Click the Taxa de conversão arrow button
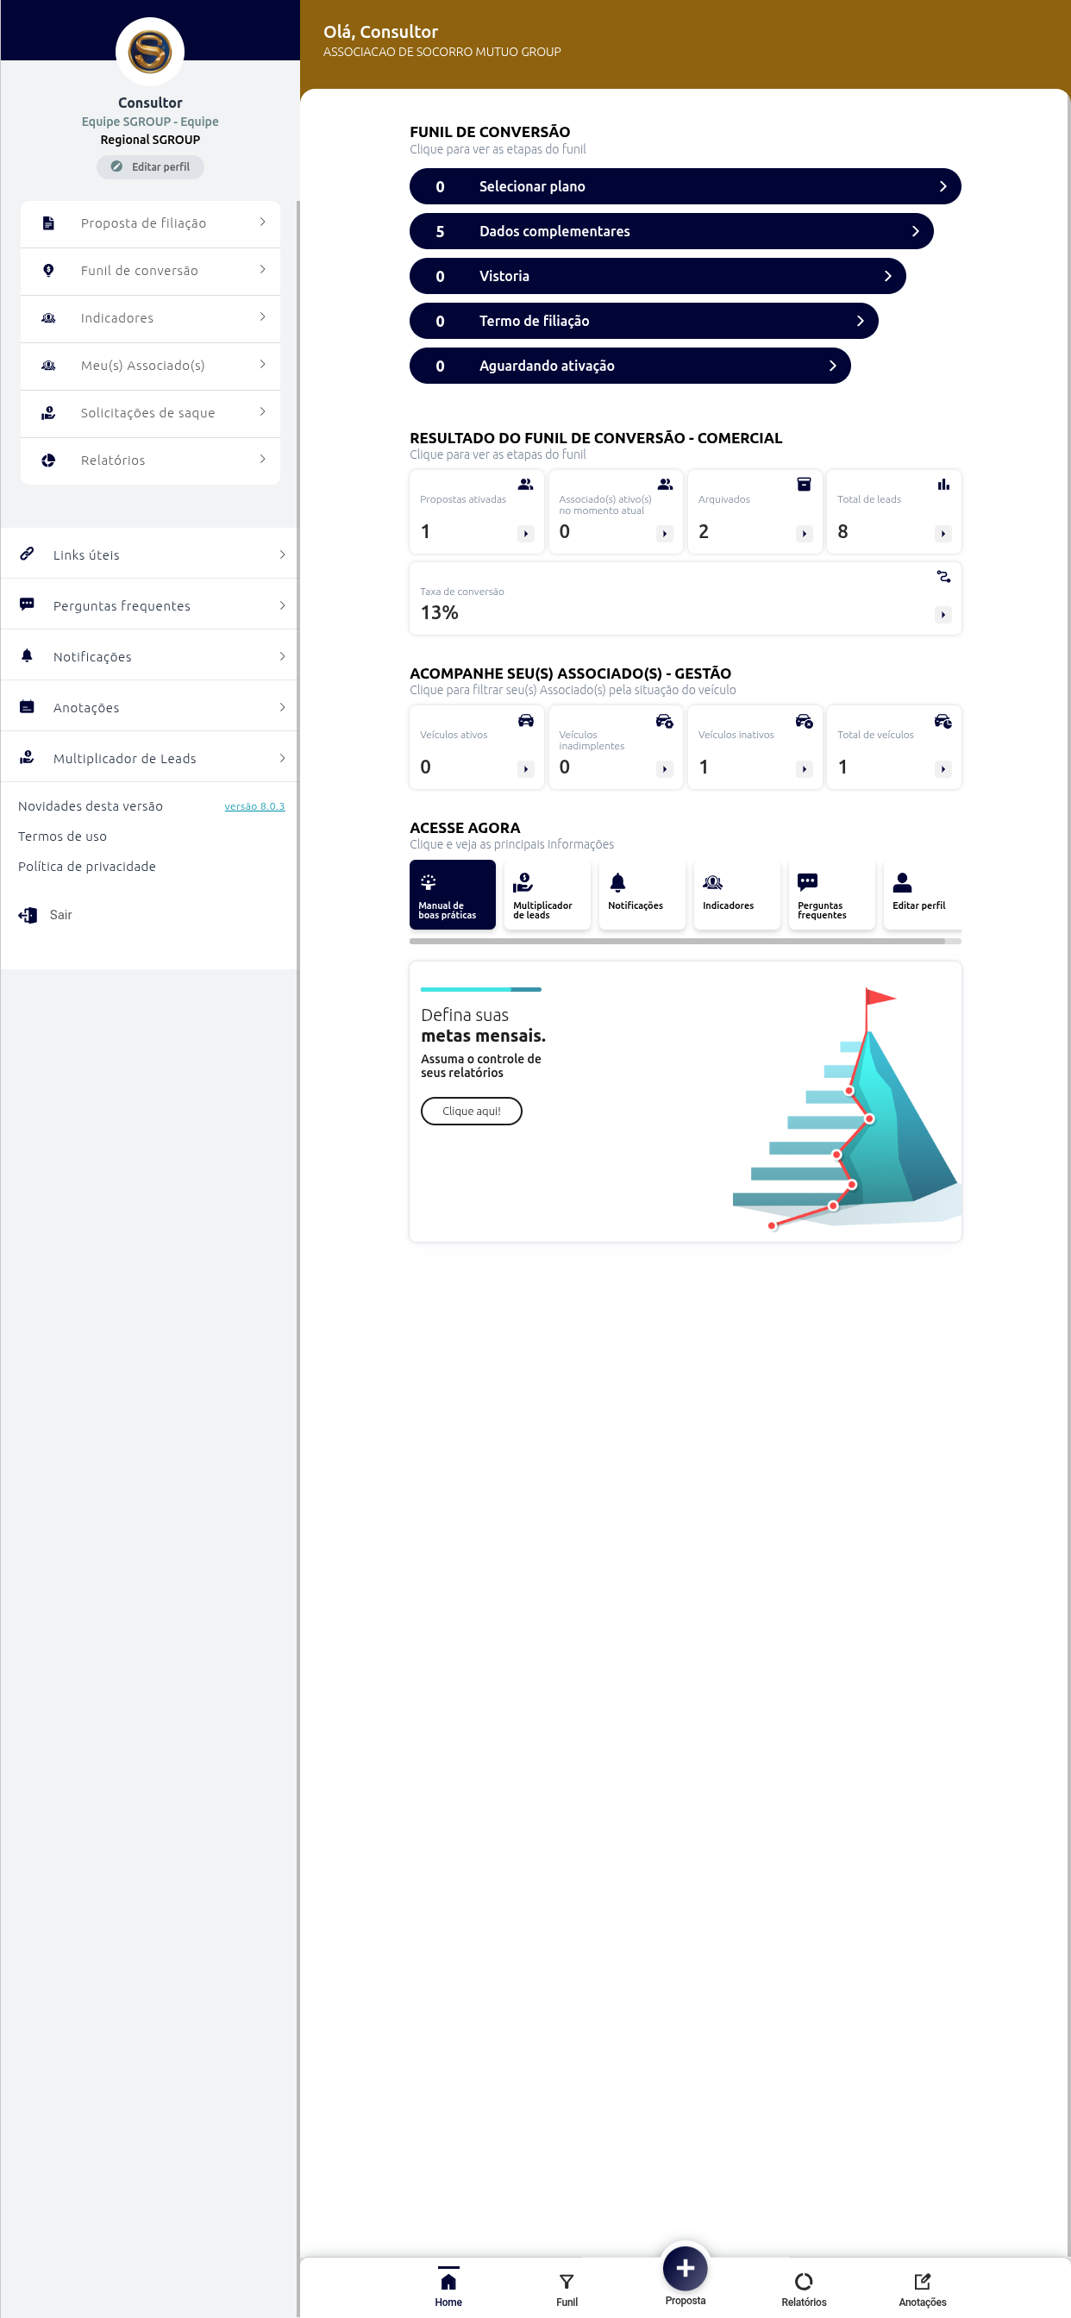 943,615
